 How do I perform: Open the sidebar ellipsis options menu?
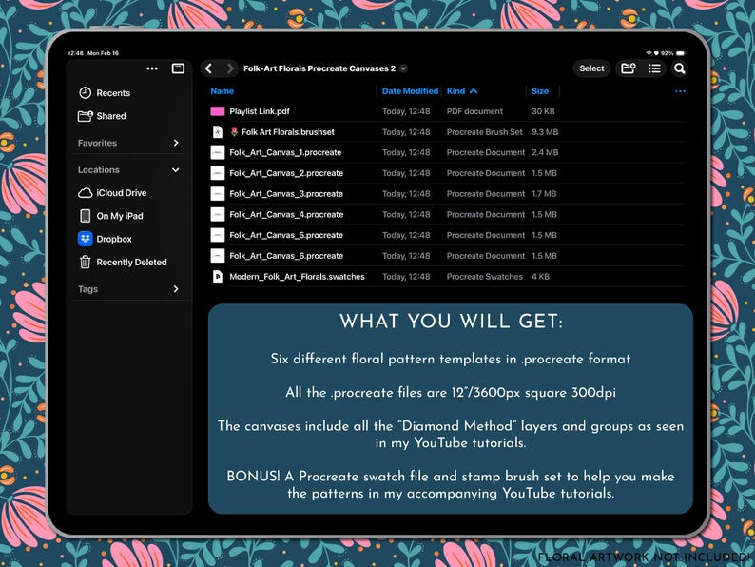click(x=152, y=68)
